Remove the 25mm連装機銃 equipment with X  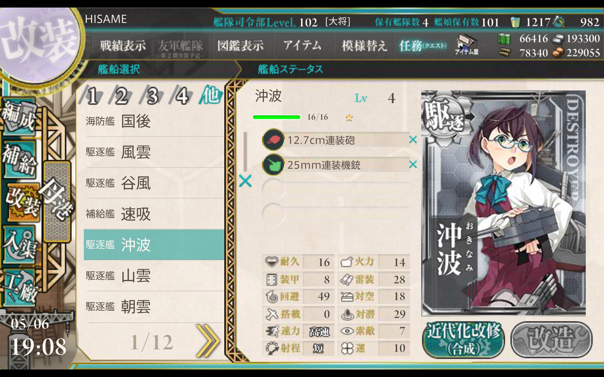[413, 164]
